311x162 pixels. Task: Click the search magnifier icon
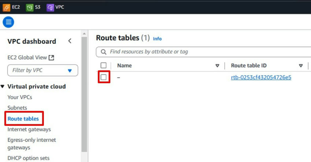click(x=104, y=52)
